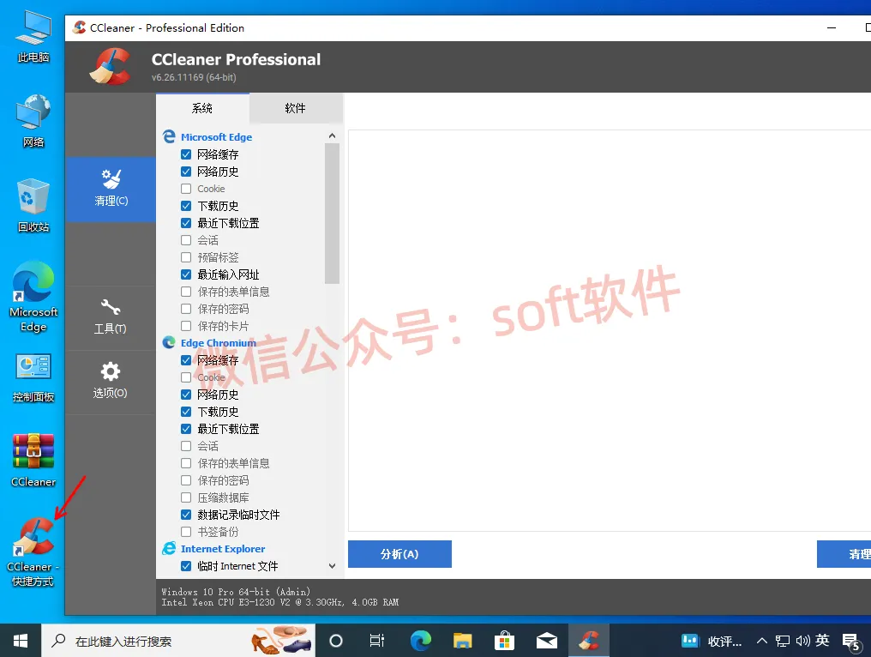Open Task View in taskbar
The image size is (871, 657).
click(377, 641)
